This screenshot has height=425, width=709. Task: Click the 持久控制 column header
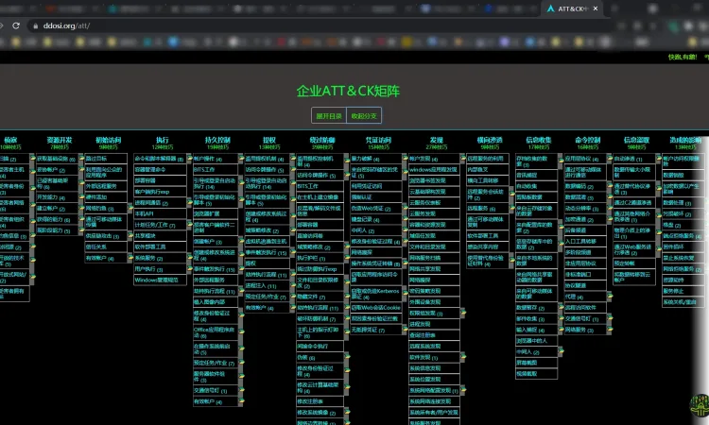(217, 140)
